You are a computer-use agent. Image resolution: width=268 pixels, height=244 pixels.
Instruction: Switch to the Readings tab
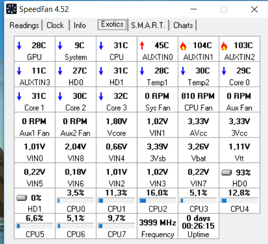(x=24, y=25)
